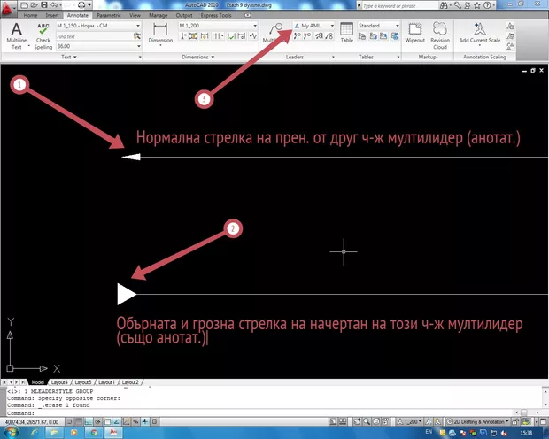Open Tables panel dialog launcher arrow

pos(398,57)
